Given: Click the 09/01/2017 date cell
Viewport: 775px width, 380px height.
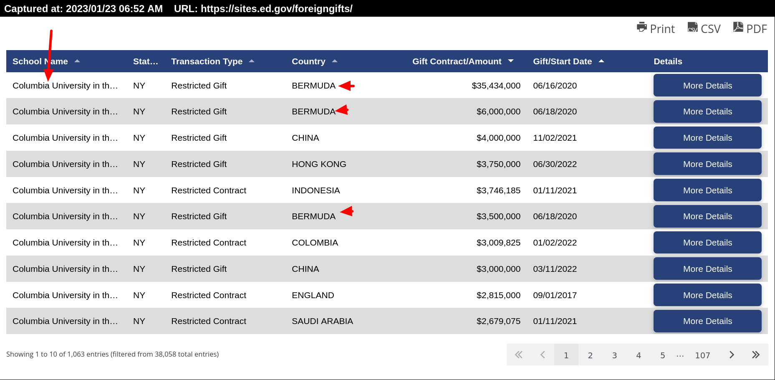Looking at the screenshot, I should (x=555, y=295).
